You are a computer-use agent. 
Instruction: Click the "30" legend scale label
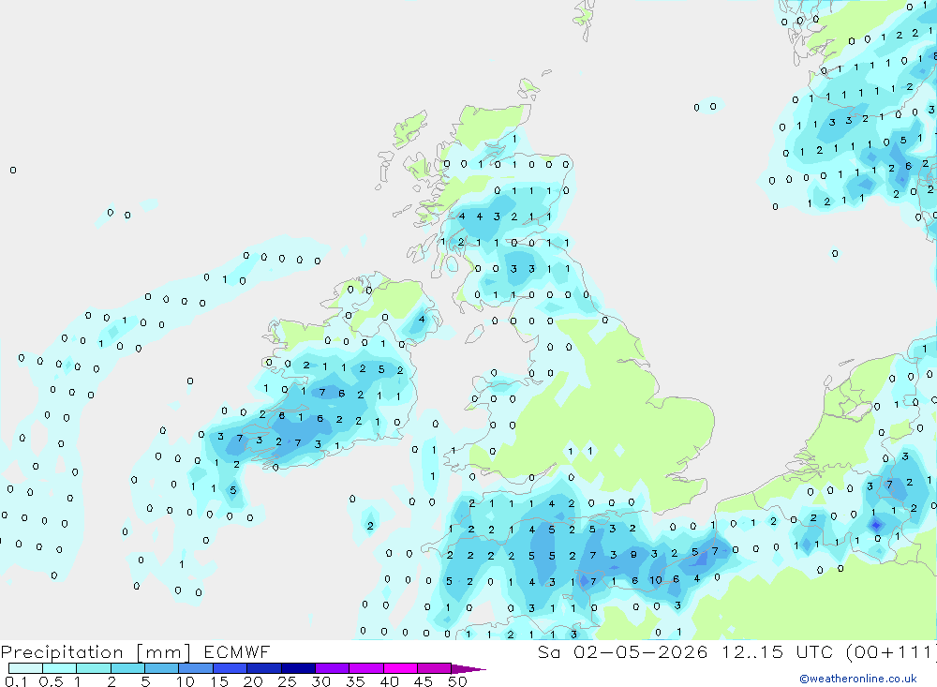pos(320,681)
